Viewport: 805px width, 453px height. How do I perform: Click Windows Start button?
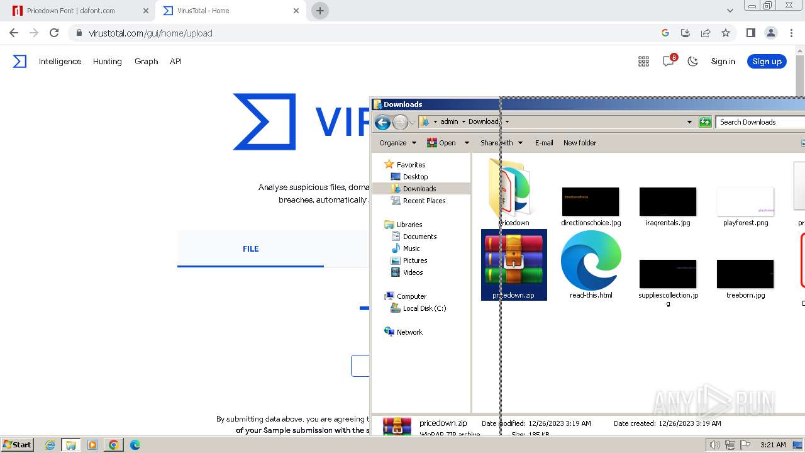17,445
